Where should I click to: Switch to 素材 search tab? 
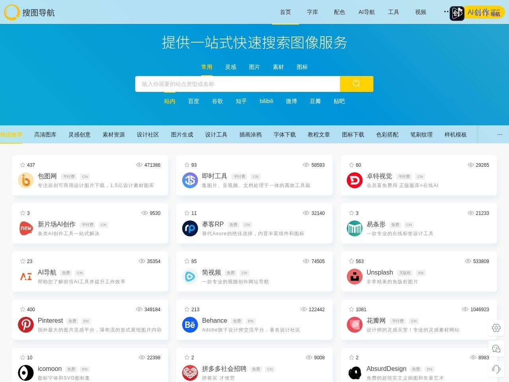278,67
